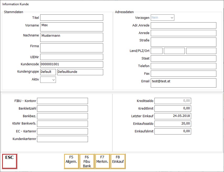
Task: Focus the Straße address field
Action: pos(183,42)
